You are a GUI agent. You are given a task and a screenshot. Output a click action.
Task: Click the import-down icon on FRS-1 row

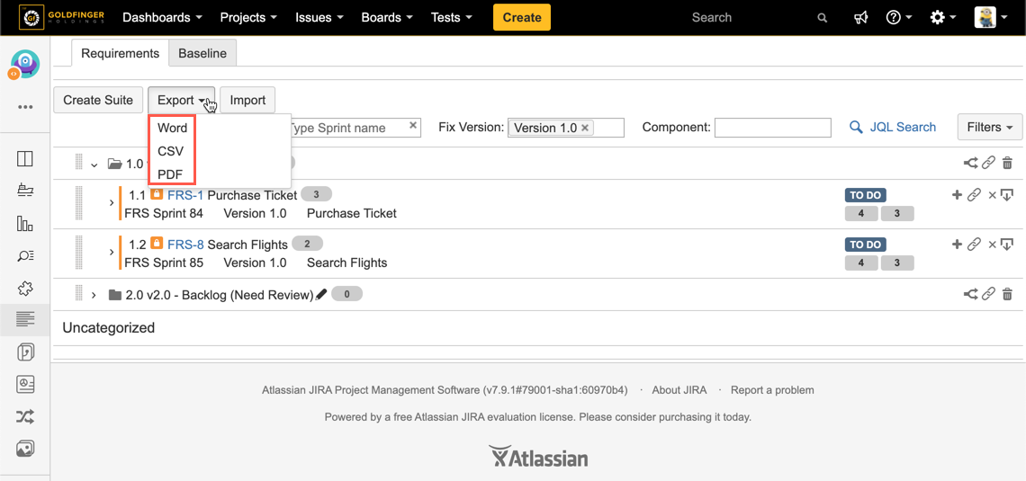(x=1007, y=195)
